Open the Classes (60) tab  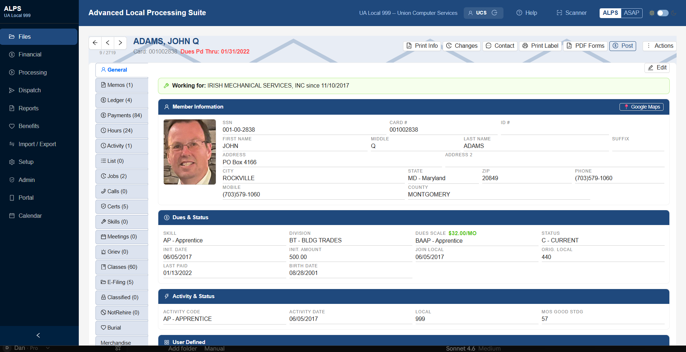(122, 267)
